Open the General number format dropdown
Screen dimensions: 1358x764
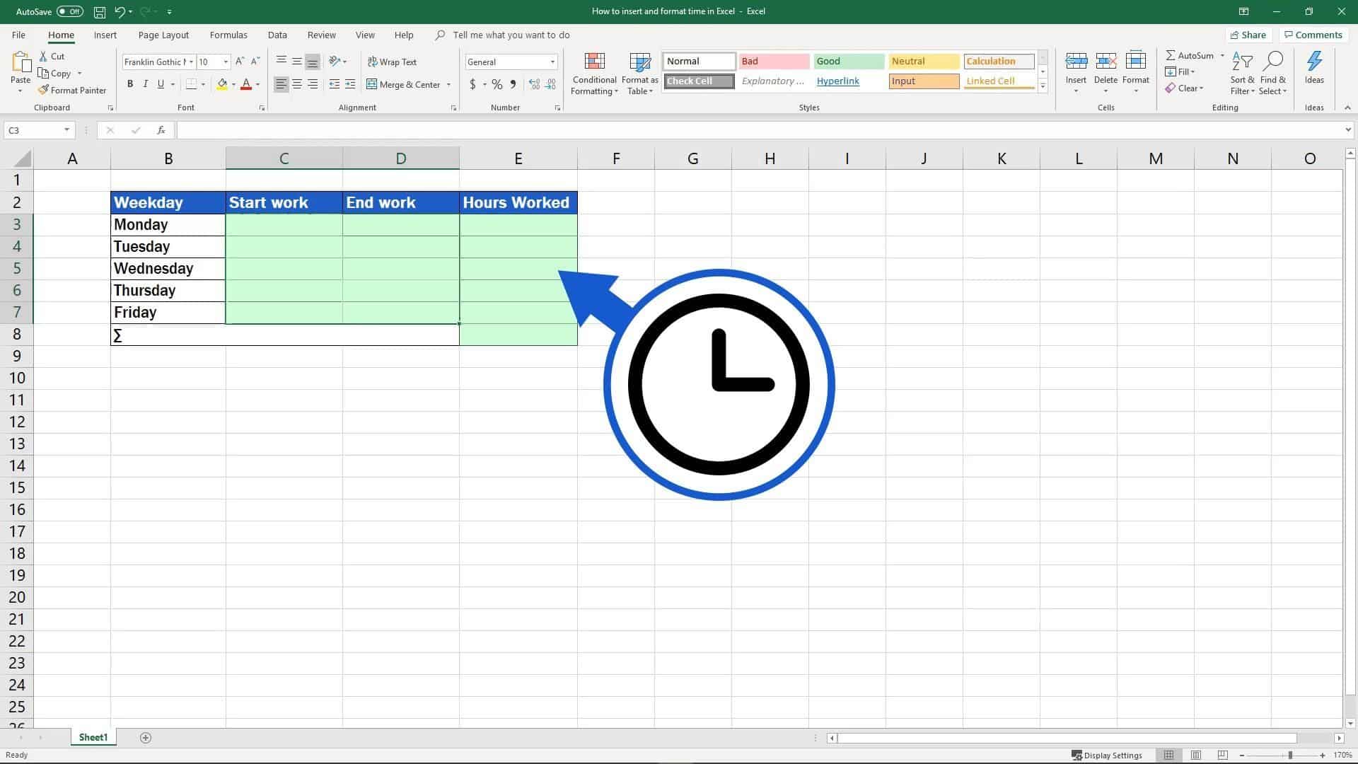(x=552, y=62)
